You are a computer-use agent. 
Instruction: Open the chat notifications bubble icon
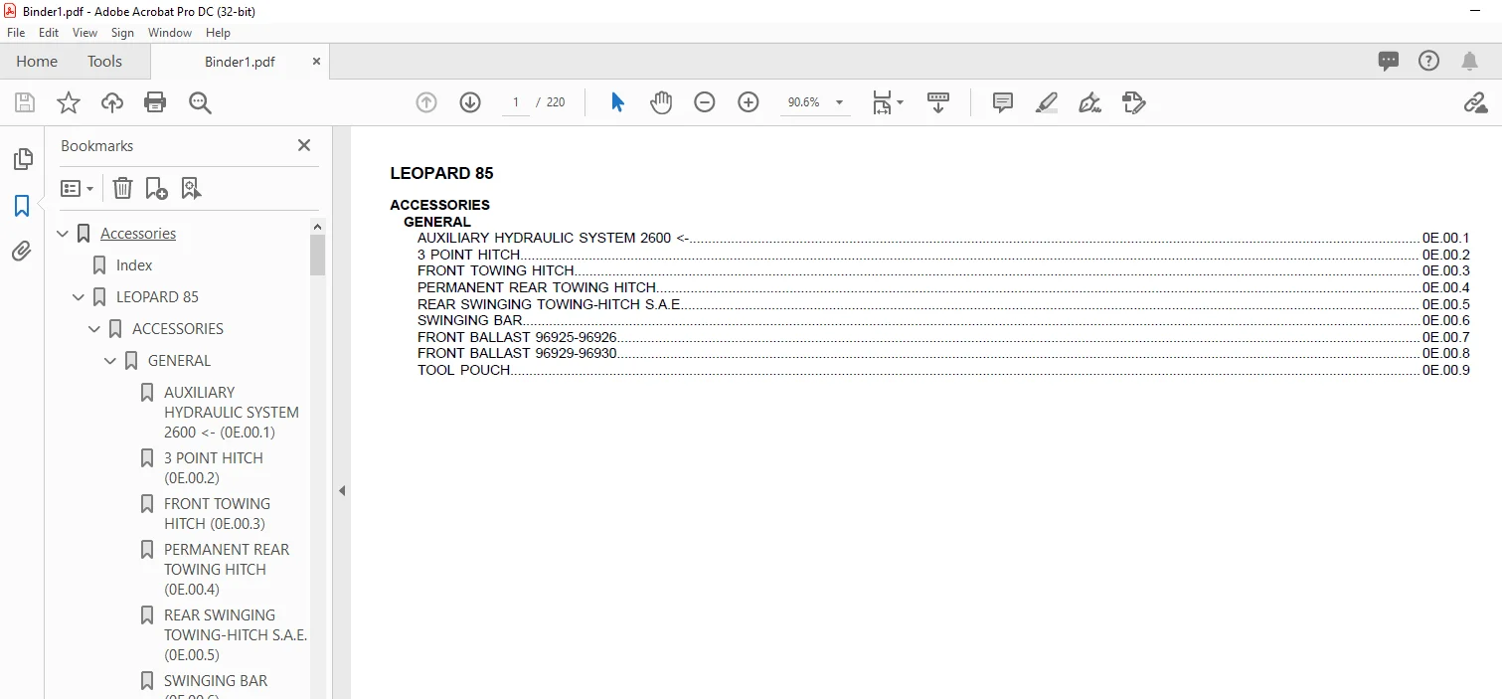click(x=1389, y=61)
